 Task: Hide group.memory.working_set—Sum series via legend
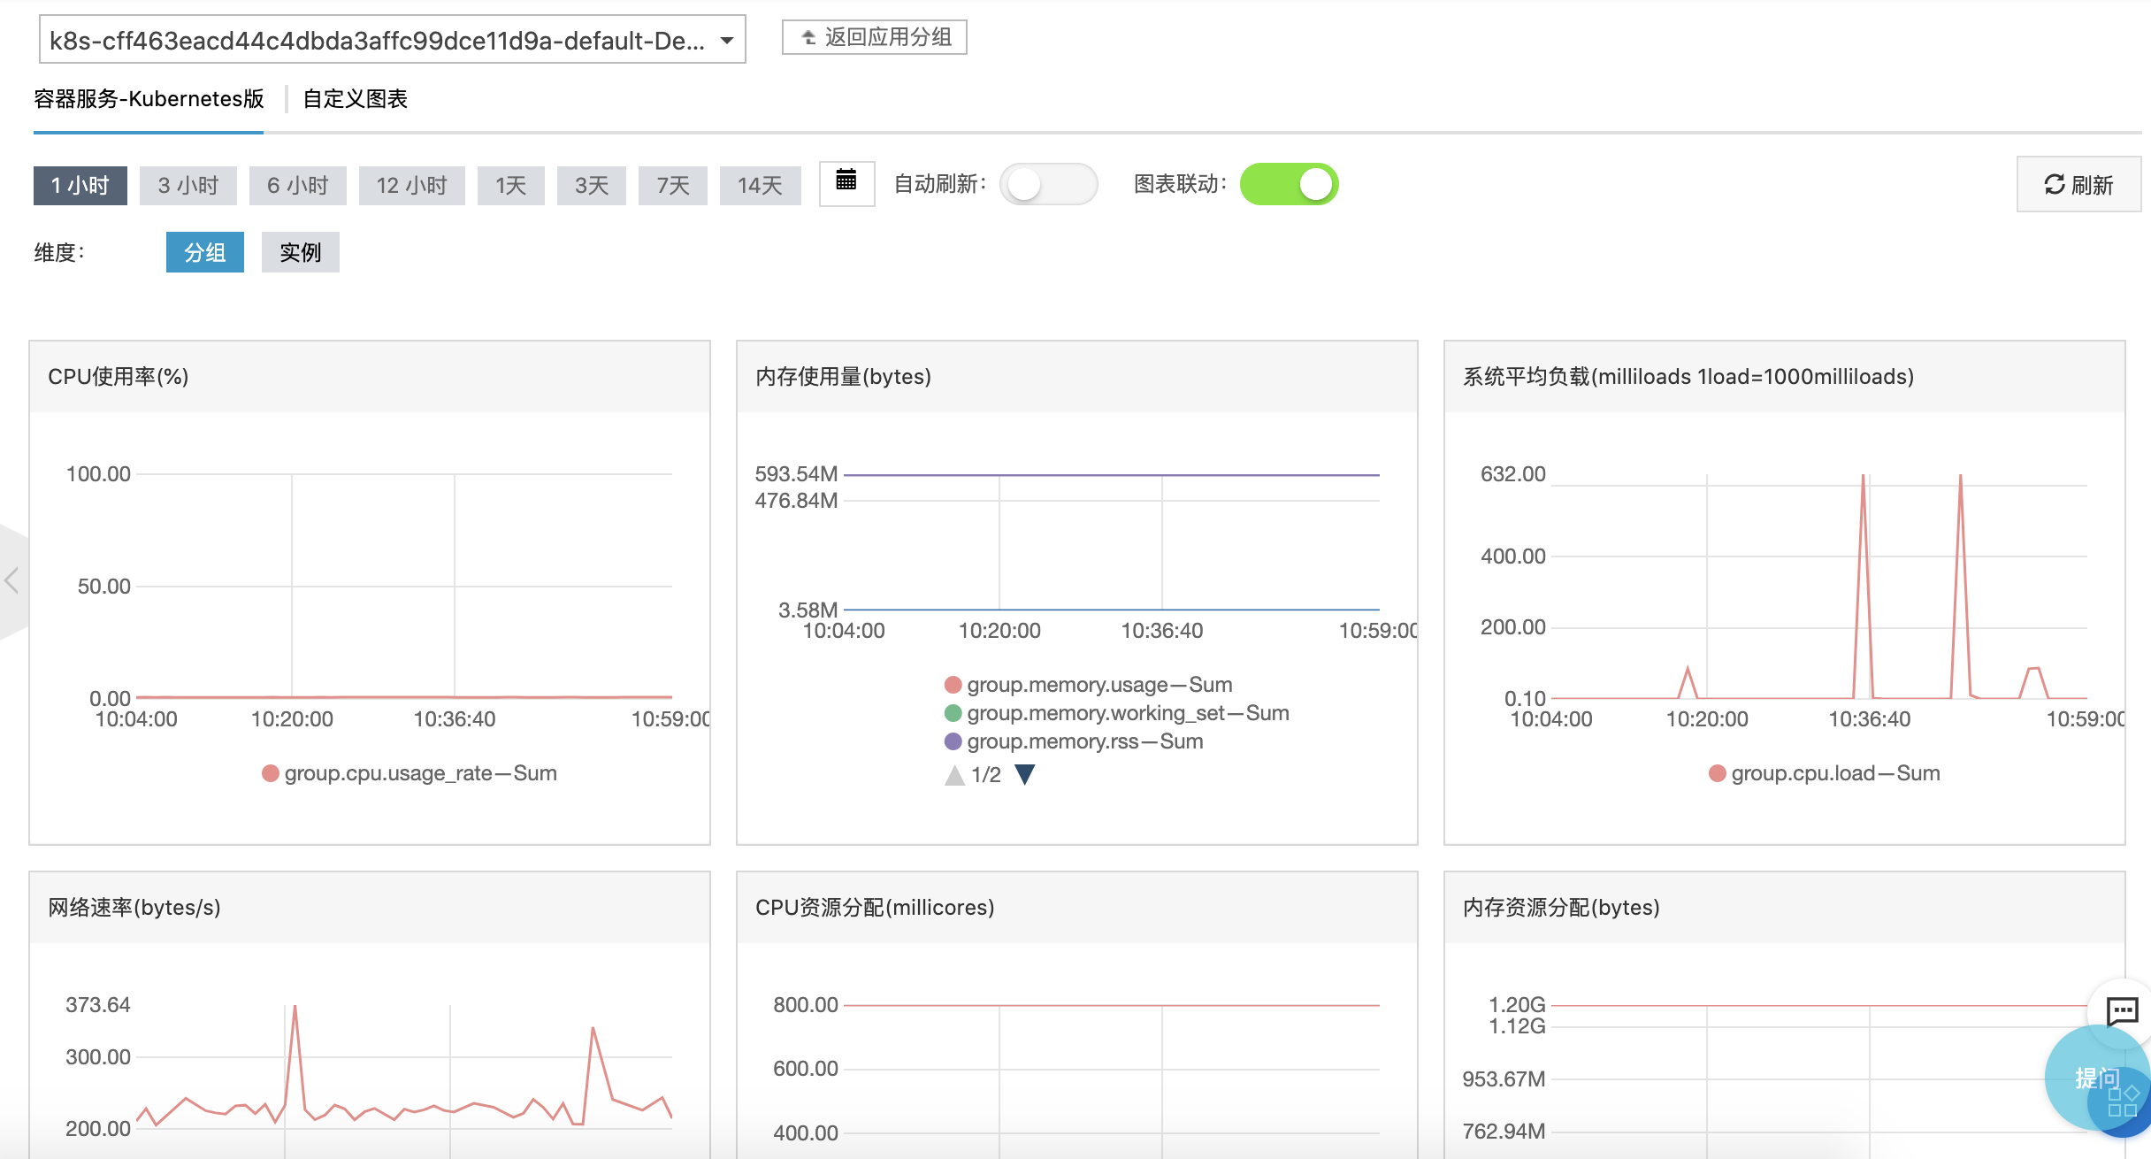coord(953,713)
